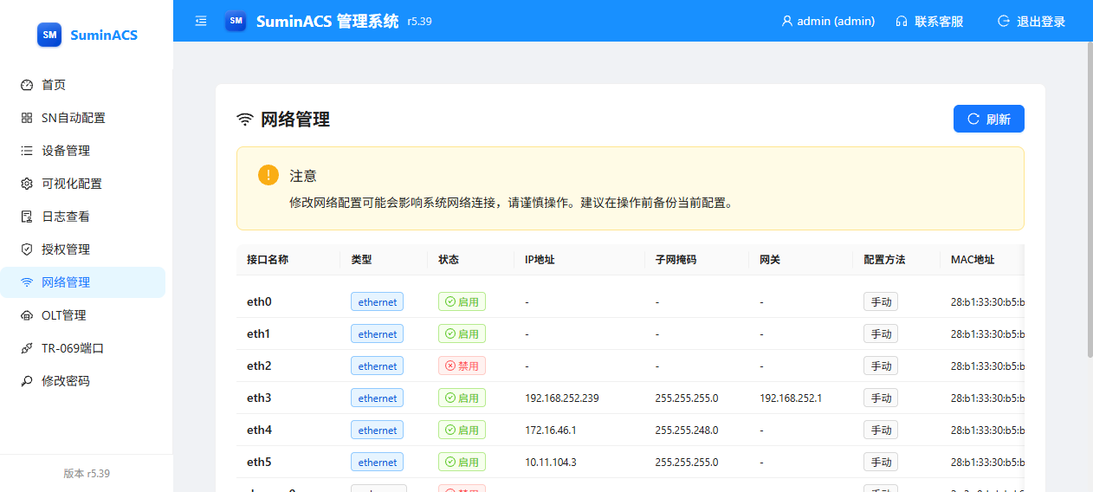
Task: Click the gear icon beside 可视化配置
Action: point(27,184)
